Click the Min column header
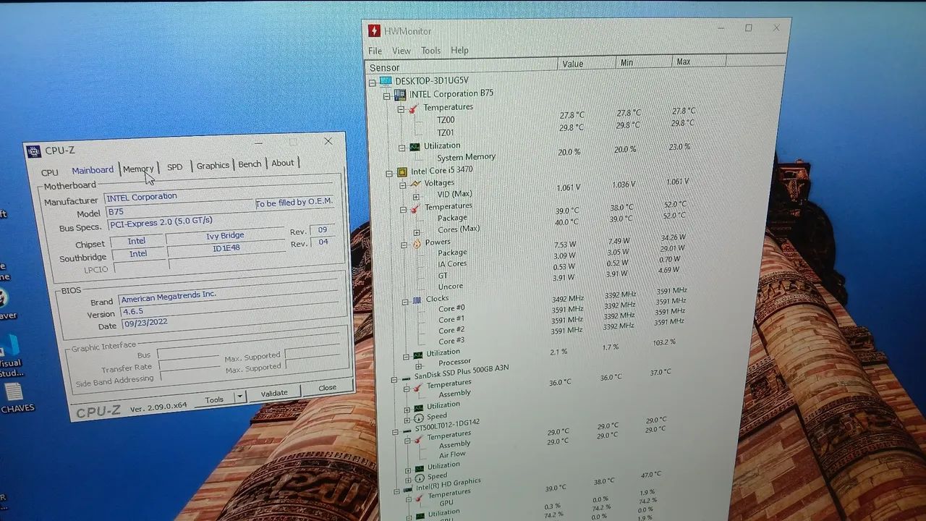This screenshot has height=521, width=926. pyautogui.click(x=643, y=62)
